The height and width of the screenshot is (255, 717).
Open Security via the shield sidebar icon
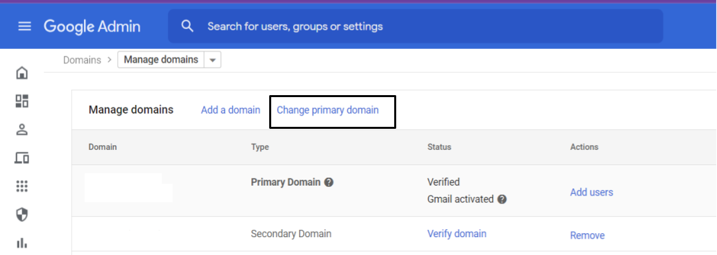[x=22, y=214]
